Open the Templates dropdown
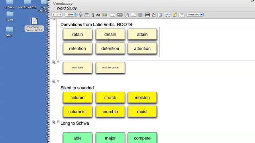This screenshot has width=255, height=143. [x=195, y=15]
